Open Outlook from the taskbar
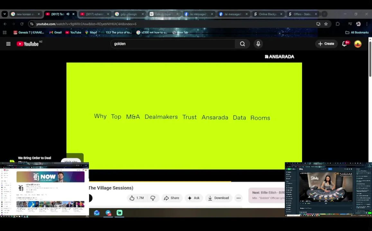Image resolution: width=372 pixels, height=231 pixels. [x=96, y=213]
